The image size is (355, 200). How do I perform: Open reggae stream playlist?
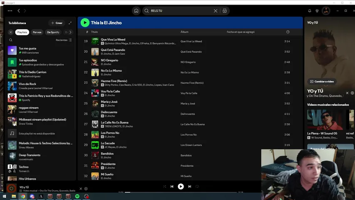click(x=40, y=110)
